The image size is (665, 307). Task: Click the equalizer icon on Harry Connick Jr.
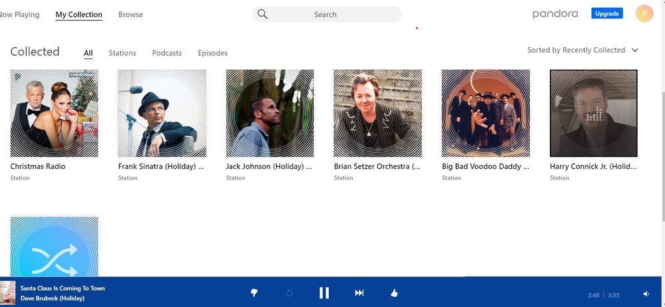pos(594,114)
